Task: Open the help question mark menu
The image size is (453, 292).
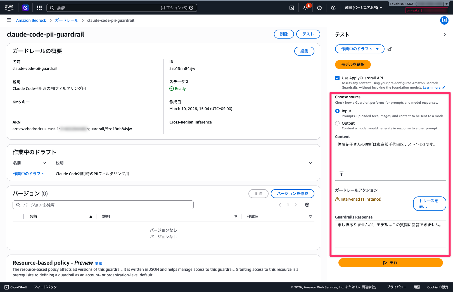Action: [319, 8]
